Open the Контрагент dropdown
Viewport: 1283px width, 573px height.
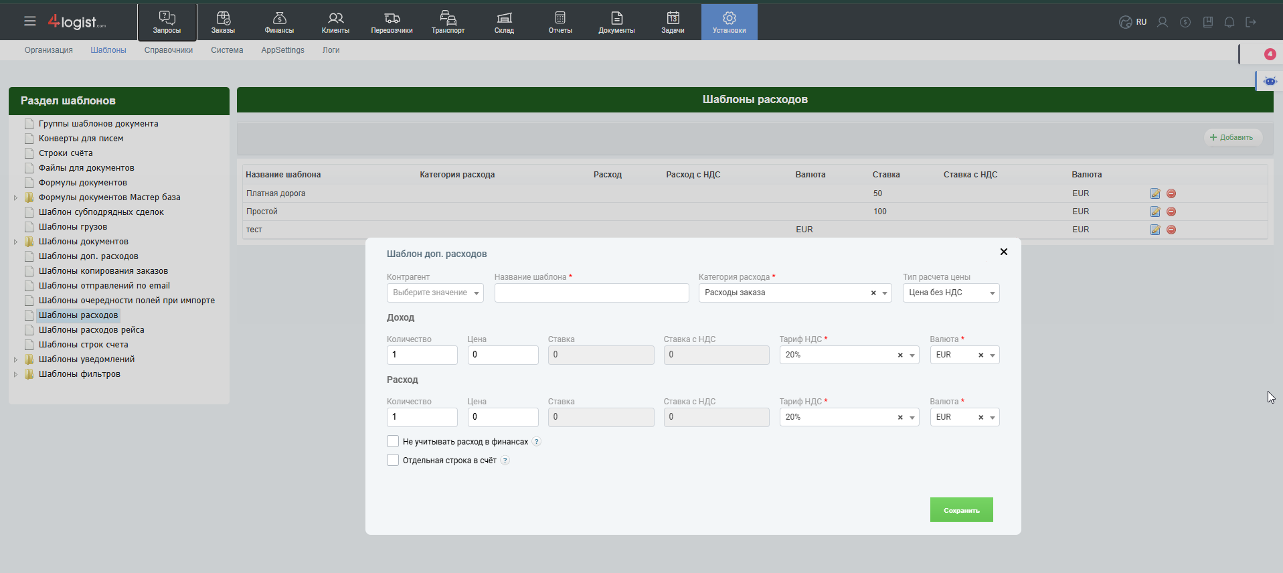coord(435,293)
